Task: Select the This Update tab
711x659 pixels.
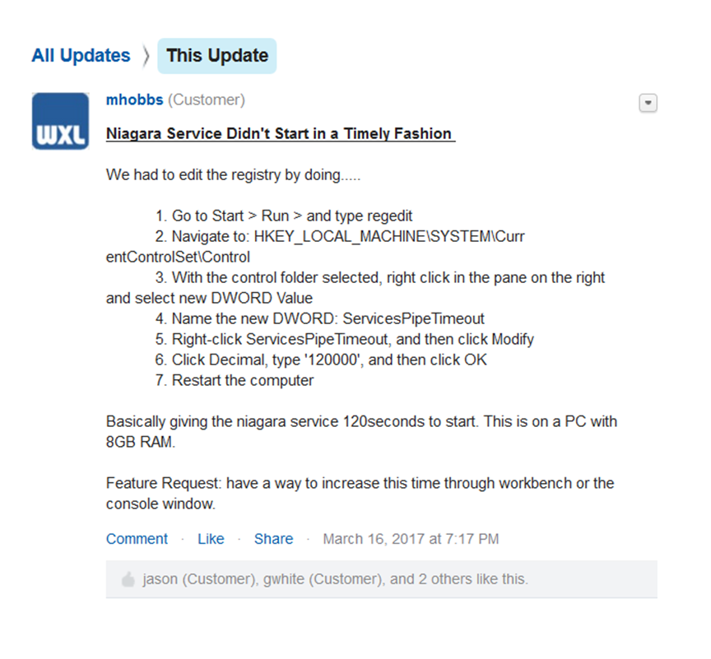Action: pos(216,56)
